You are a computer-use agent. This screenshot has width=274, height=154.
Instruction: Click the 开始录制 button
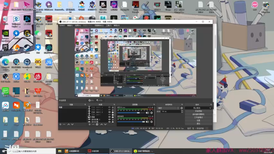[x=199, y=111]
